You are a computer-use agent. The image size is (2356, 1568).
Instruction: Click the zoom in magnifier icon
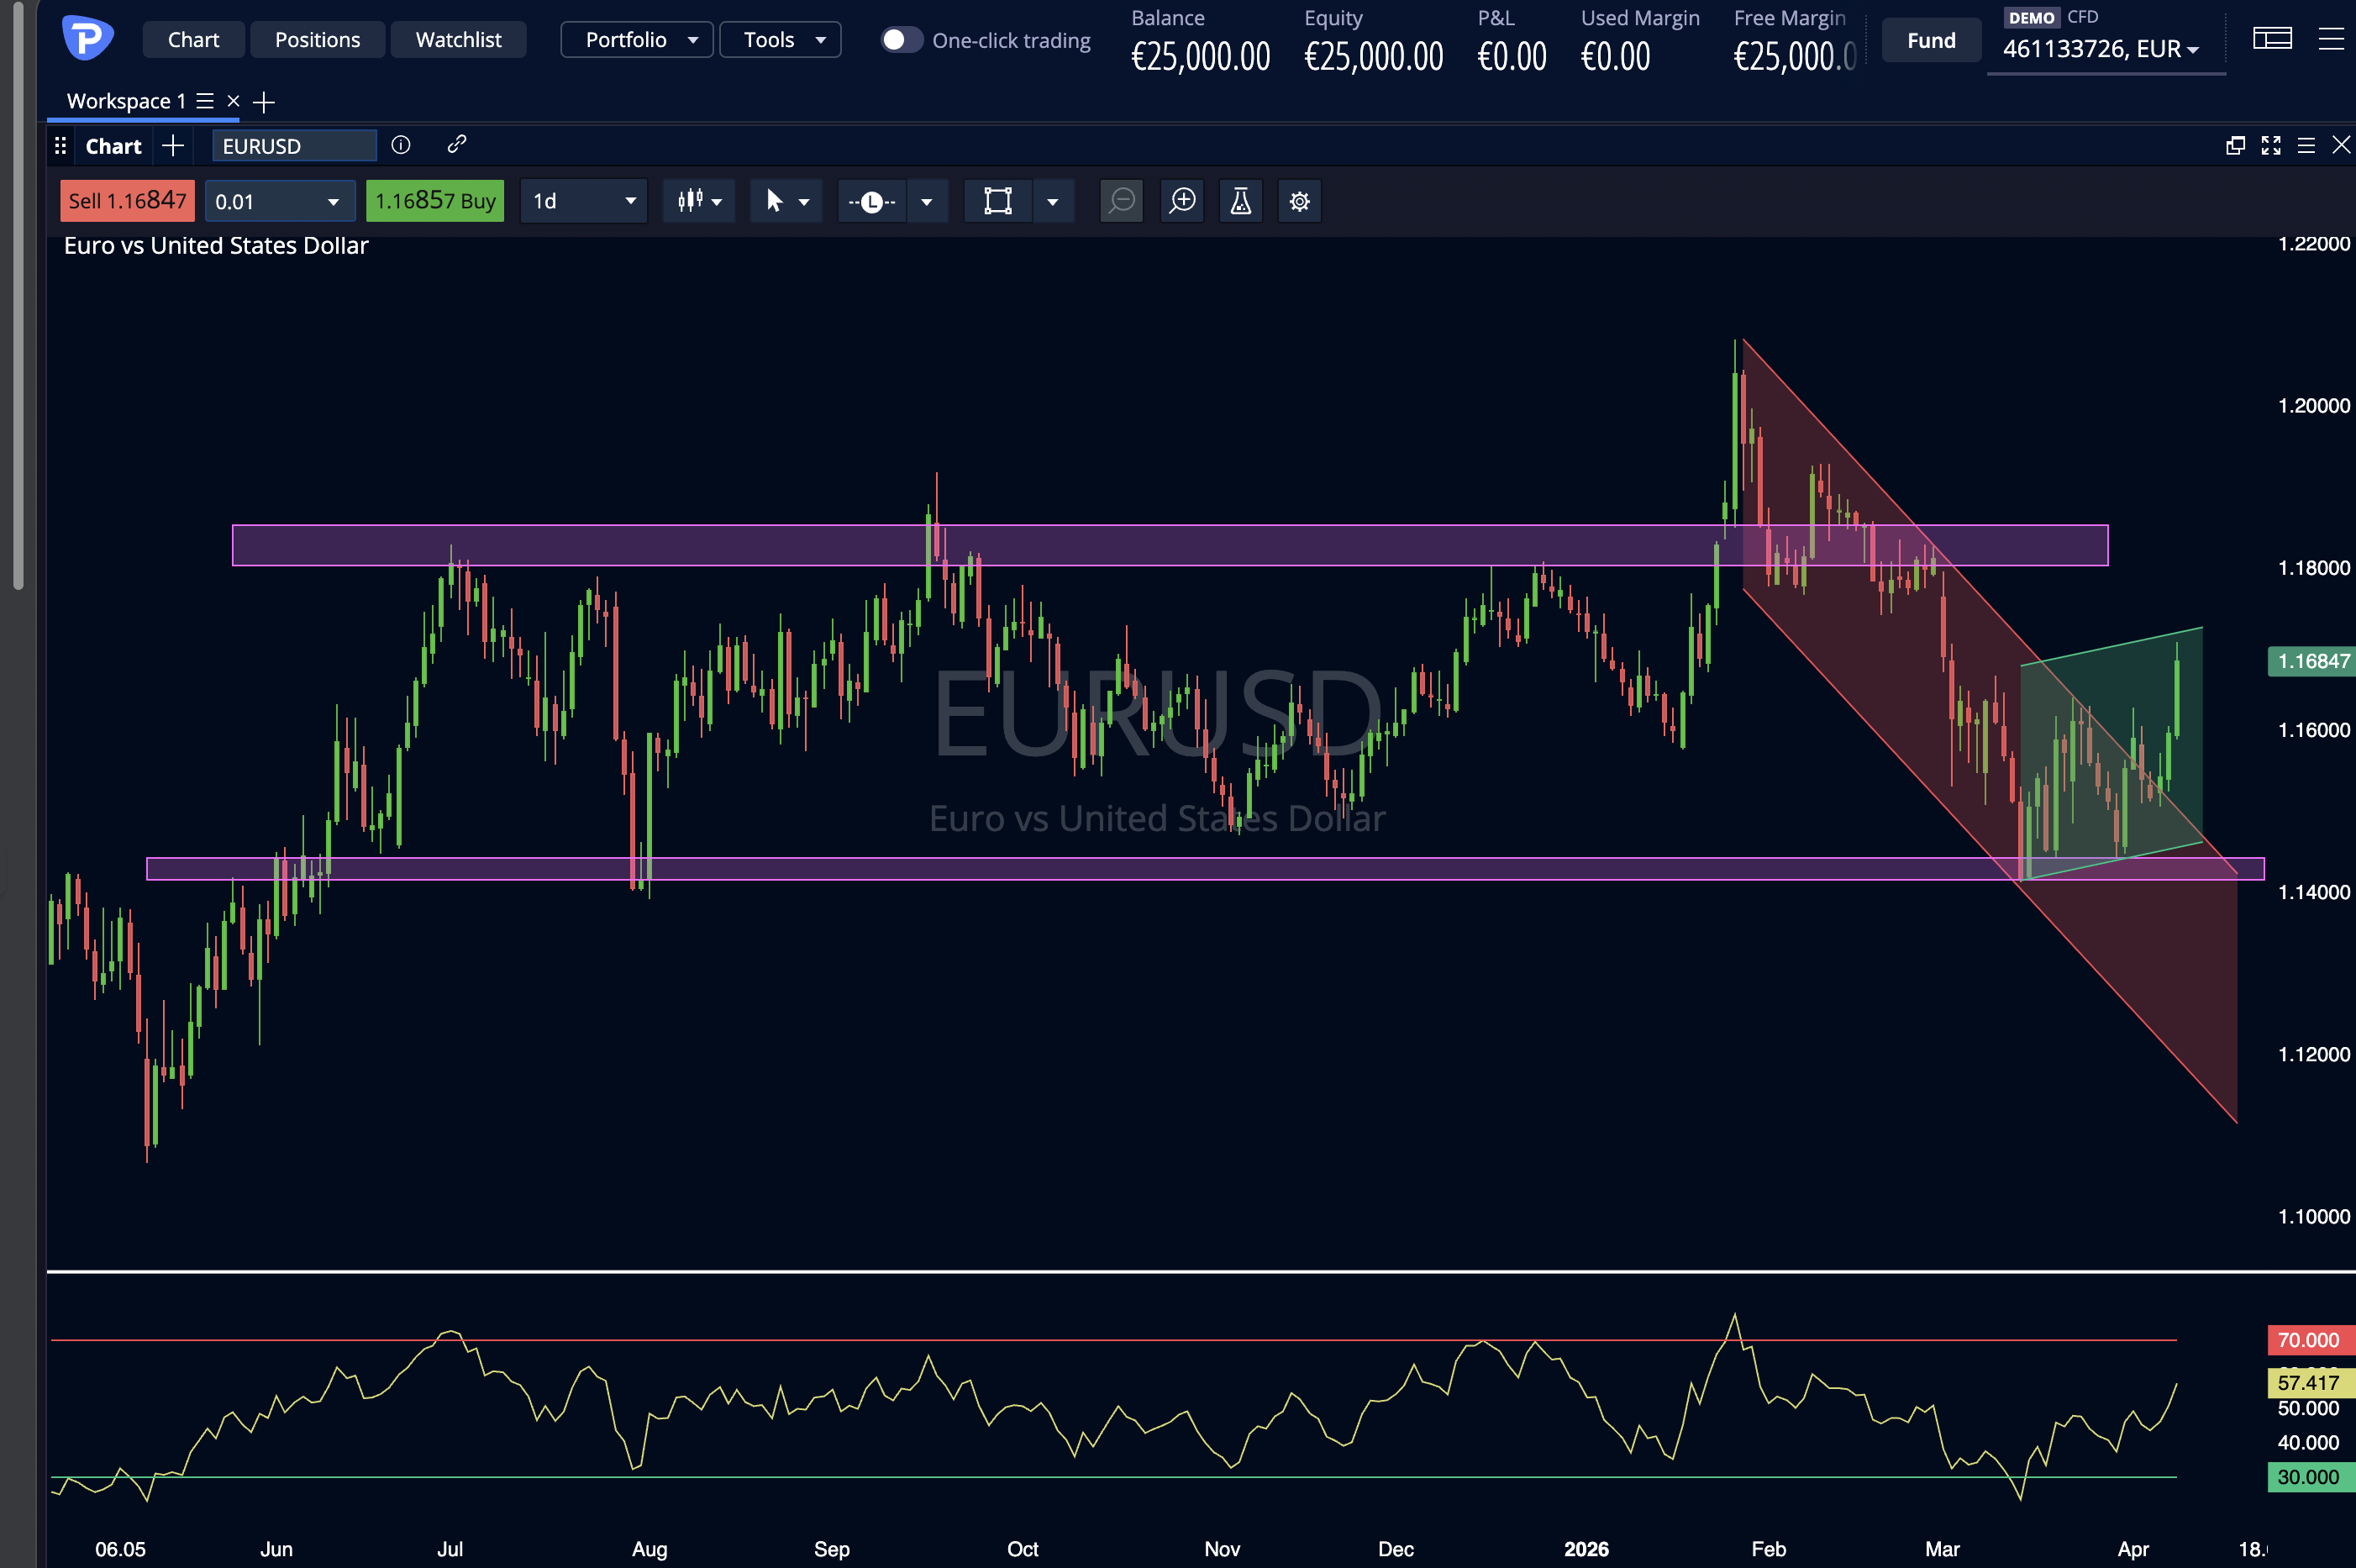[x=1182, y=201]
